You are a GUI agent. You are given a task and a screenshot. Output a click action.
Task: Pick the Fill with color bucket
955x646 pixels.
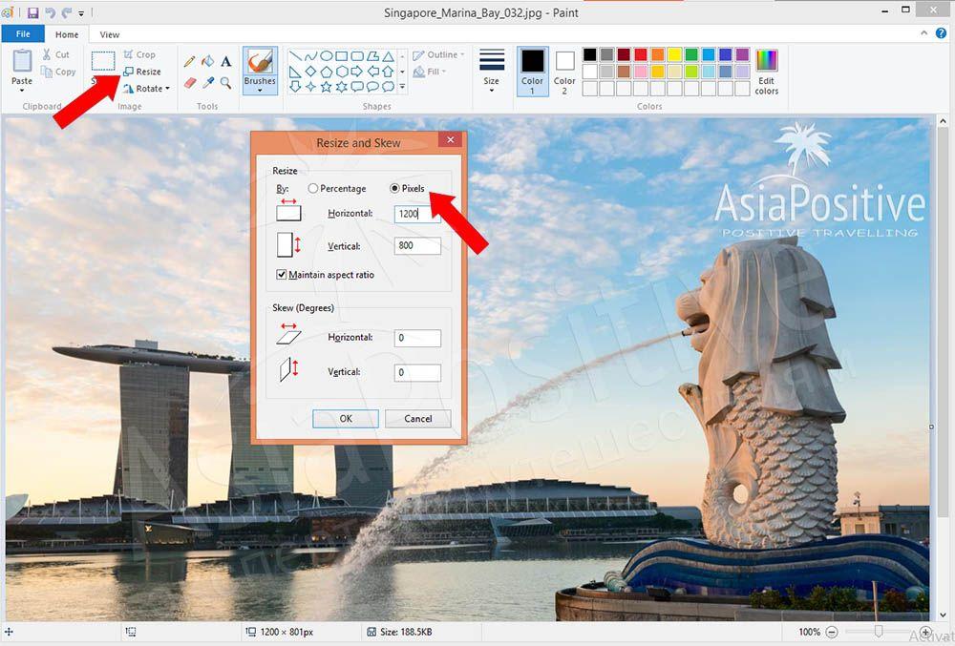(208, 61)
